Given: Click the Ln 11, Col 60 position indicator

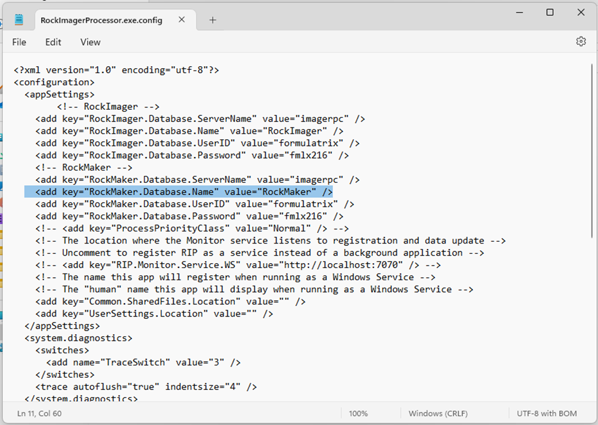Looking at the screenshot, I should [39, 413].
